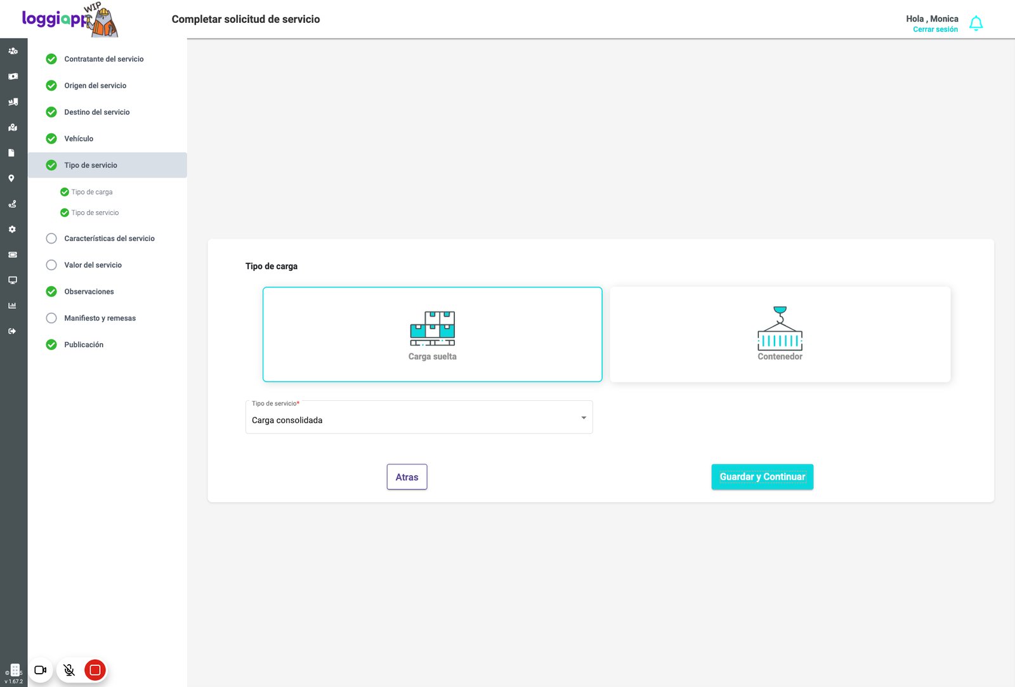Open Características del servicio step
Image resolution: width=1015 pixels, height=687 pixels.
[108, 239]
